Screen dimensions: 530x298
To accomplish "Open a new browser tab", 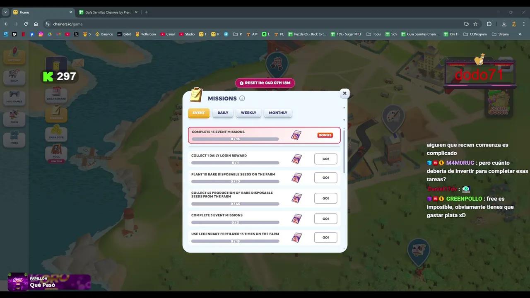I will (x=146, y=12).
